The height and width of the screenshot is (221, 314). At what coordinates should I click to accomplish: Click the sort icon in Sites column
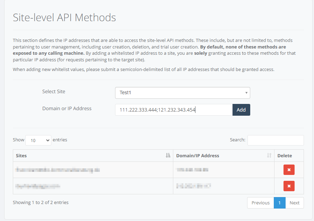[168, 156]
